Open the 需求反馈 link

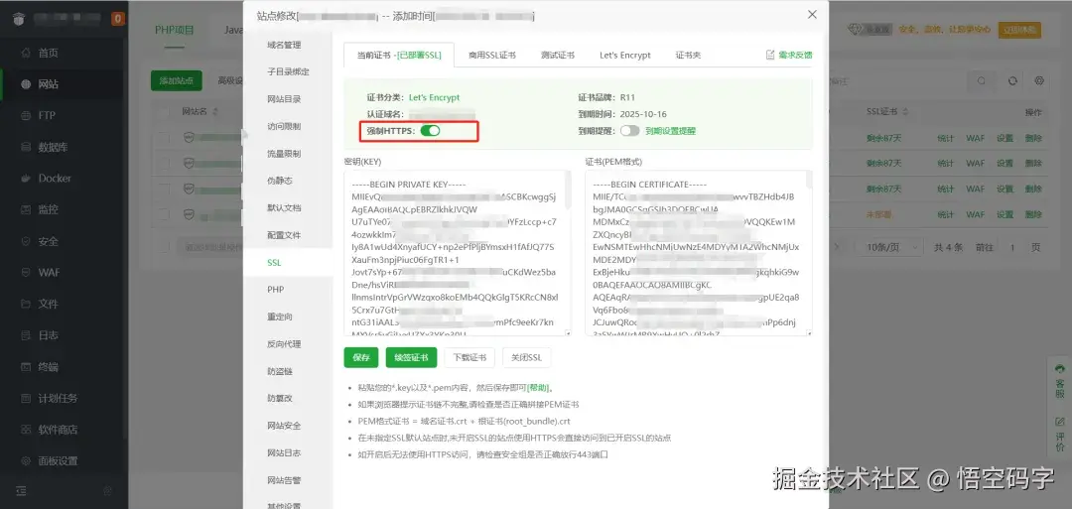pyautogui.click(x=790, y=55)
